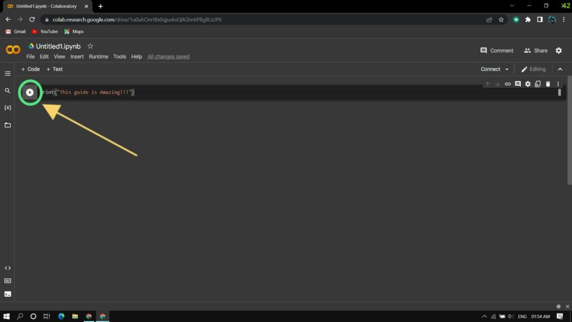Click the Share button
This screenshot has width=572, height=322.
pyautogui.click(x=535, y=50)
